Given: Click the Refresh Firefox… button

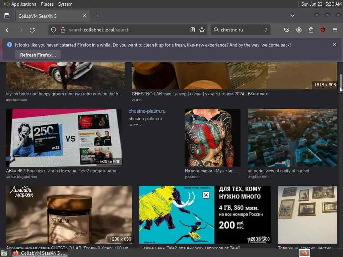Looking at the screenshot, I should [38, 55].
